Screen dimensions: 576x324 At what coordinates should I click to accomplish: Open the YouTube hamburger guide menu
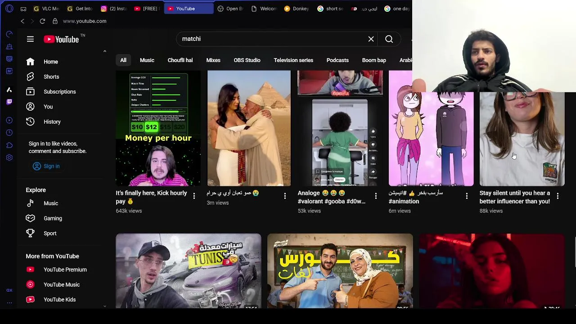click(30, 39)
